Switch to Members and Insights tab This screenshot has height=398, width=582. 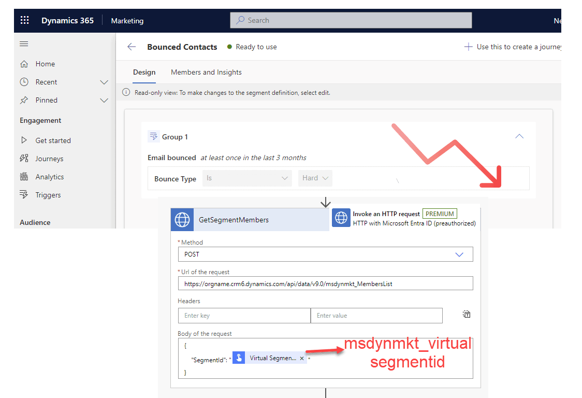point(206,72)
